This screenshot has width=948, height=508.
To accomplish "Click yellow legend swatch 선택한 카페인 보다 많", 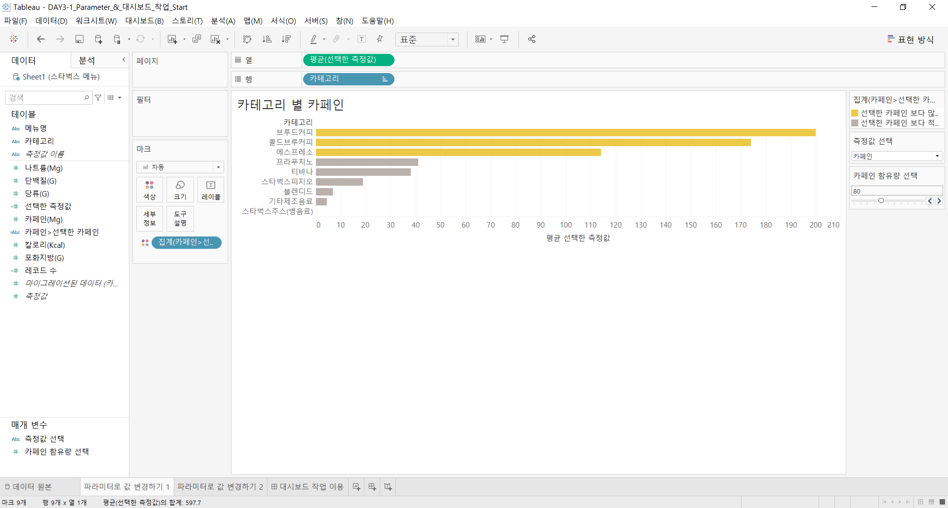I will pos(855,113).
